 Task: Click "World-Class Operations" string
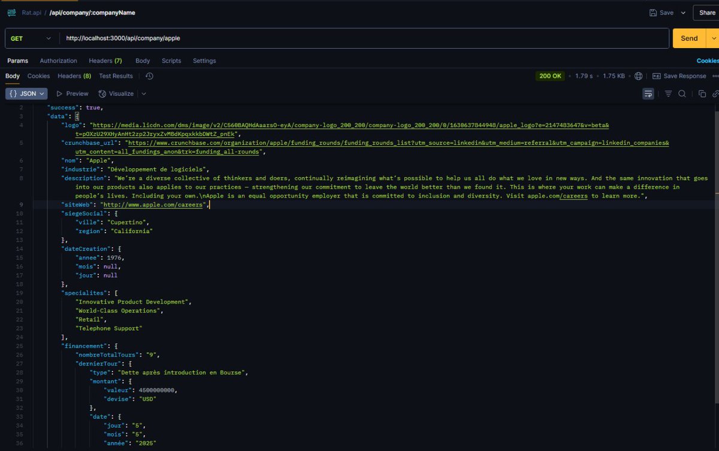tap(118, 311)
